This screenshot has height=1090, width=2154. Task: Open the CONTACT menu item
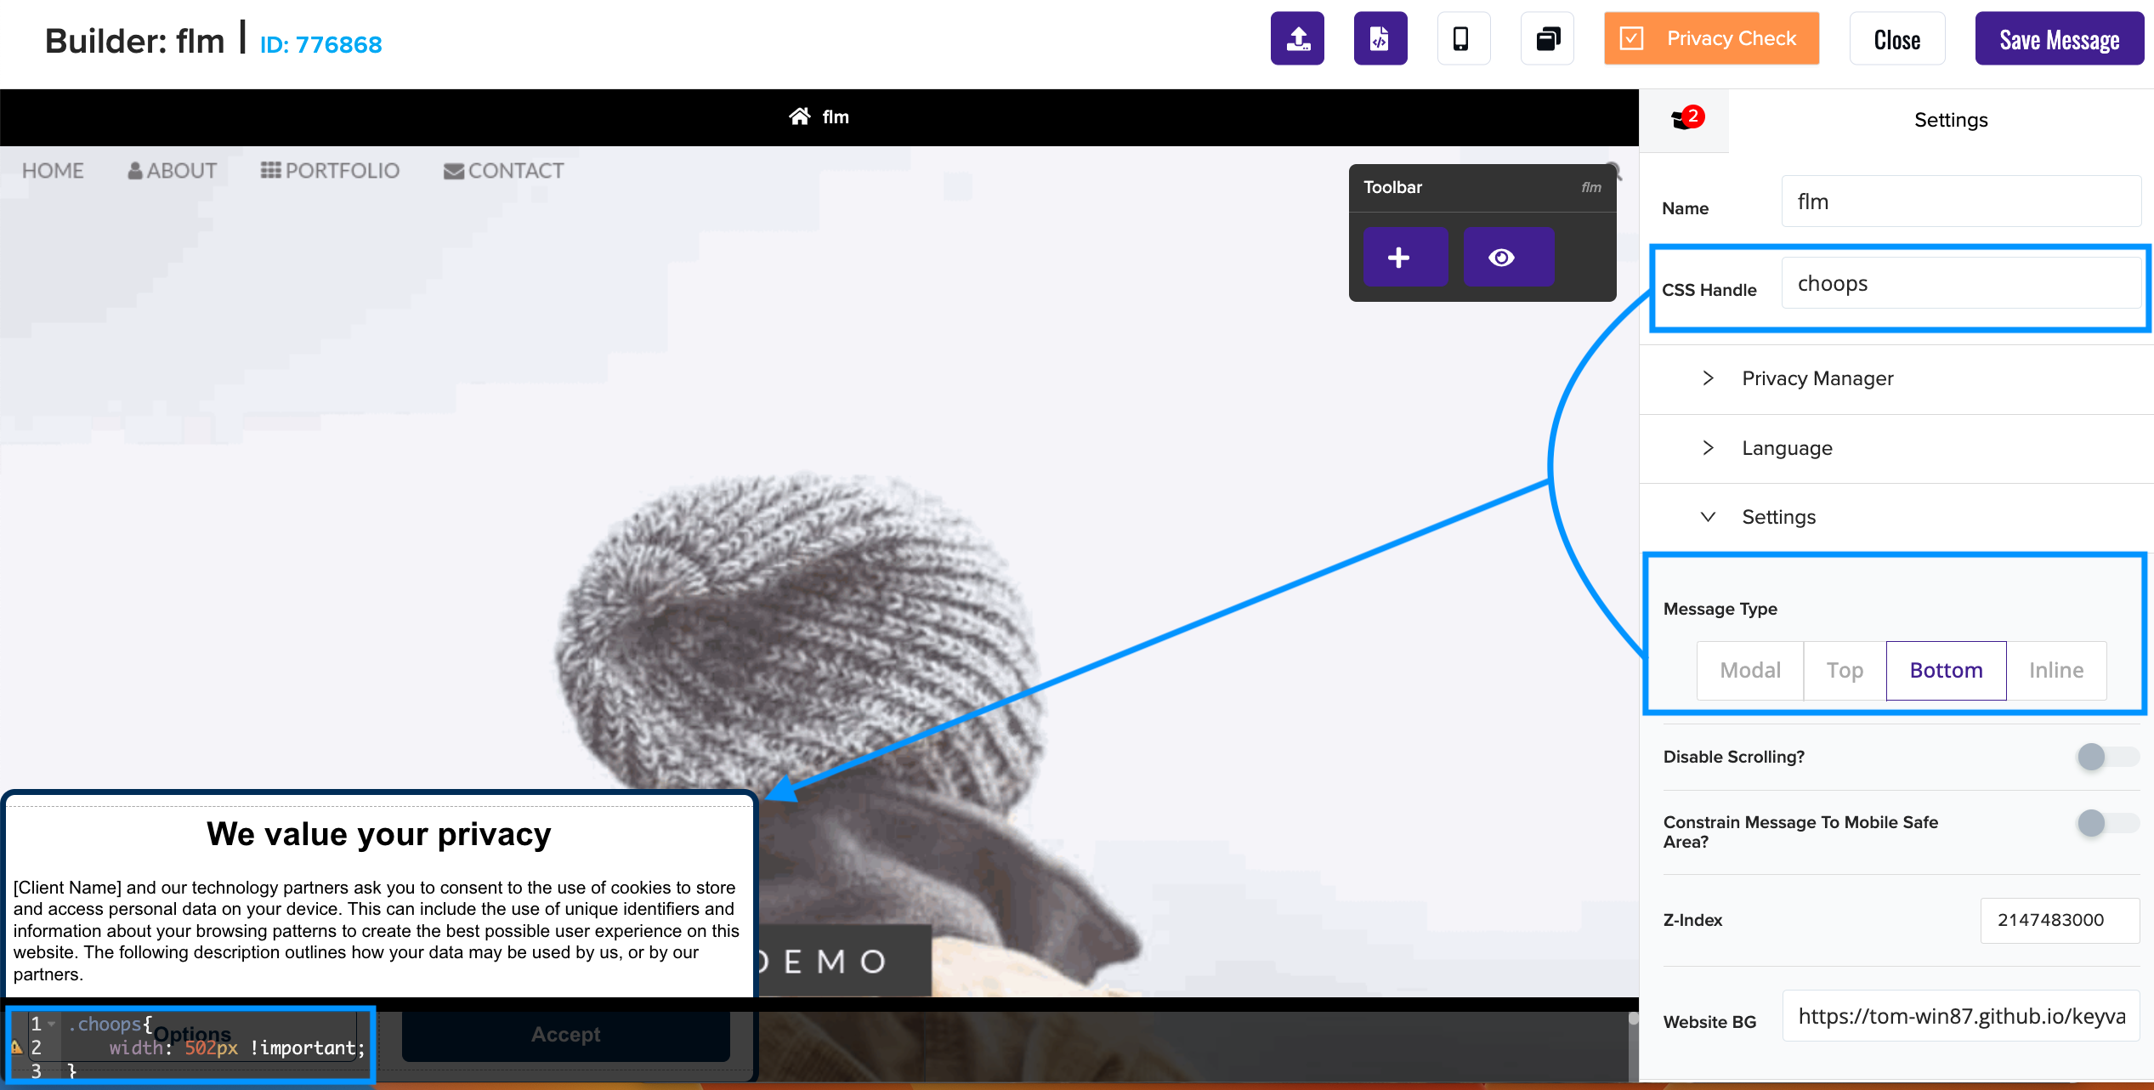503,171
